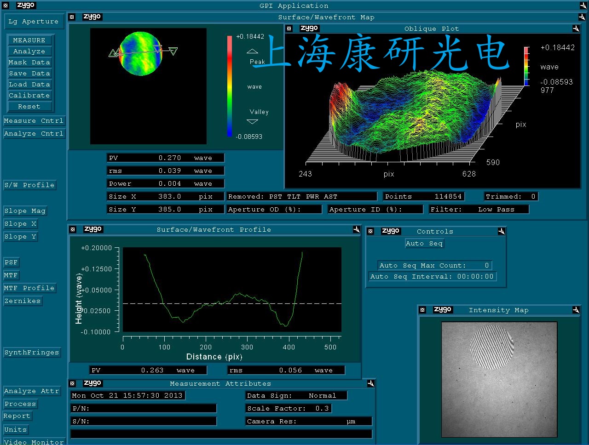Open the Zernikes window
This screenshot has width=589, height=445.
(23, 301)
